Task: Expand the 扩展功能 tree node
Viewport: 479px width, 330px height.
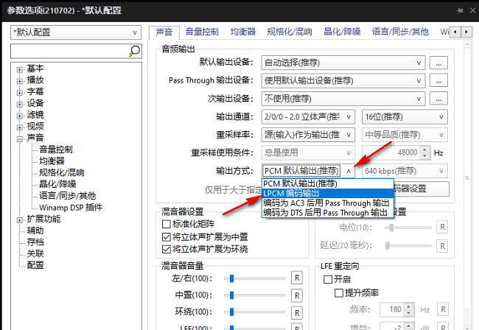Action: (x=20, y=220)
